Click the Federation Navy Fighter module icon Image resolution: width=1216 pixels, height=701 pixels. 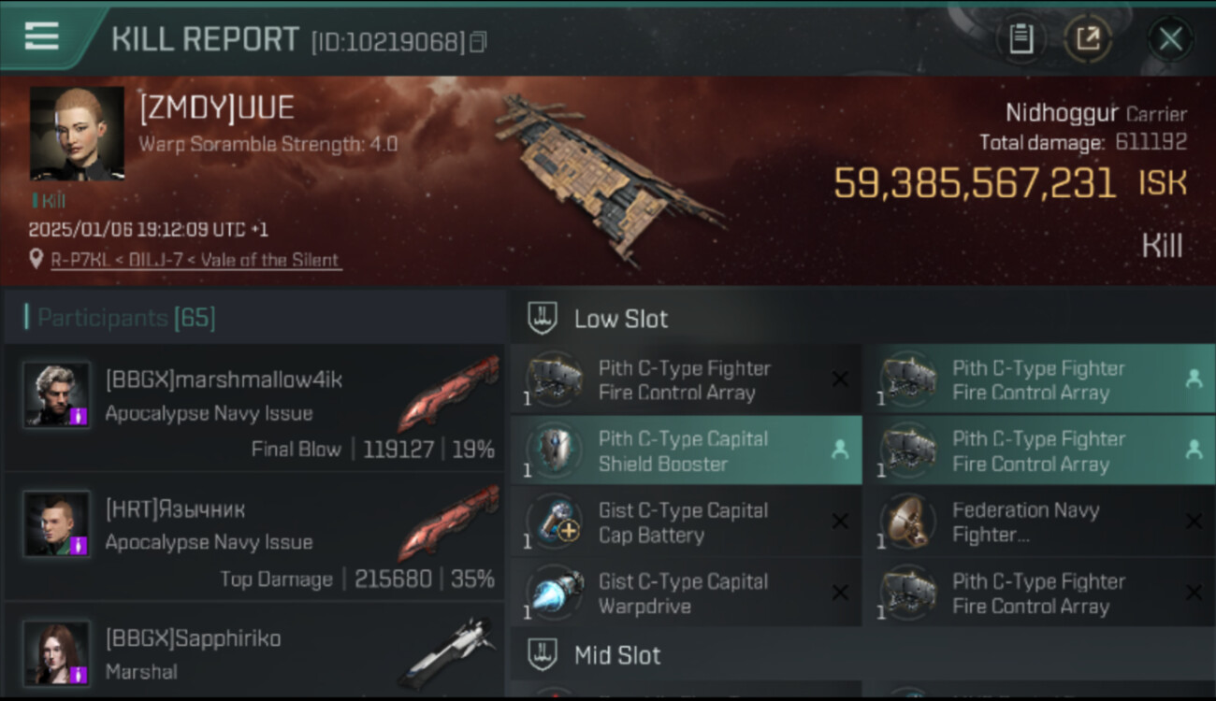(908, 522)
